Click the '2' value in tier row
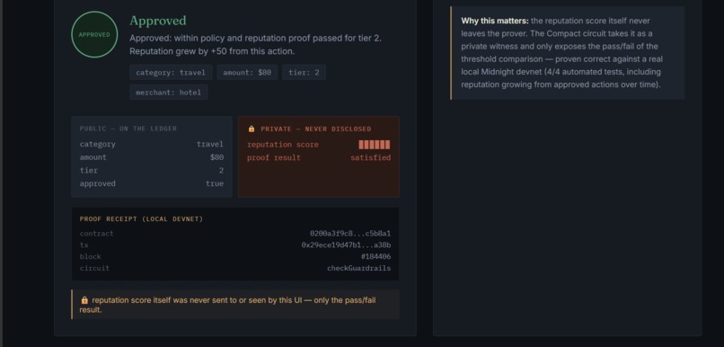This screenshot has height=347, width=724. (221, 171)
